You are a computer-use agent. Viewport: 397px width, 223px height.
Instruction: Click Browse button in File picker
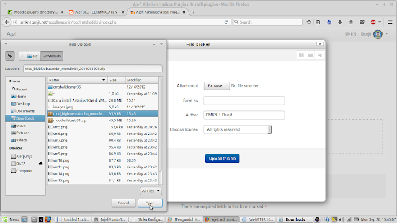coord(216,86)
